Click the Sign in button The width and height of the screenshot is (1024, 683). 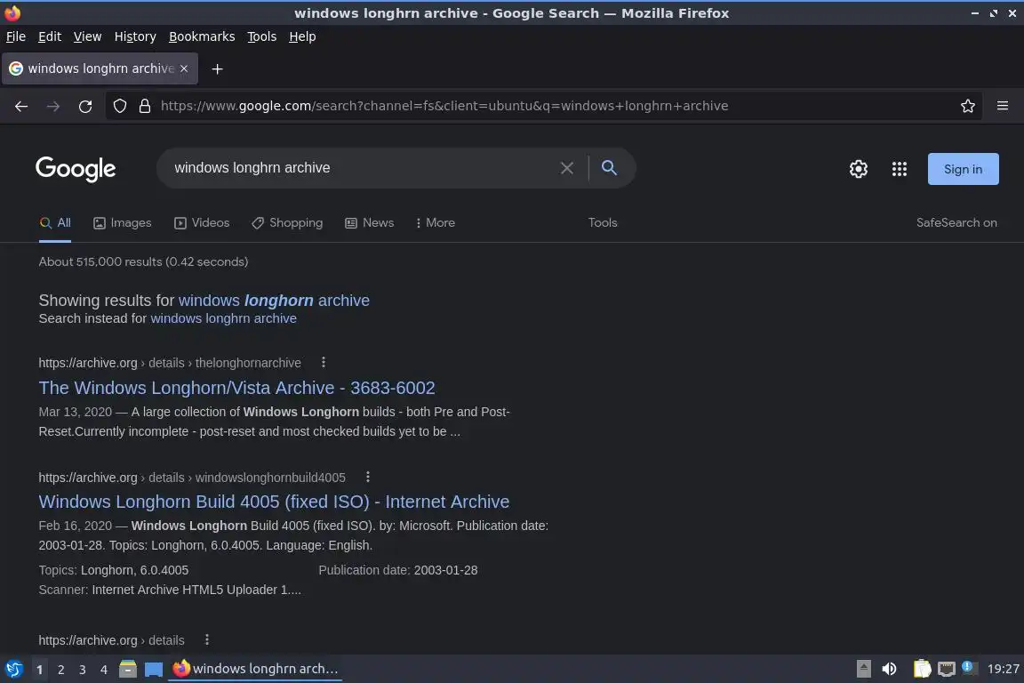[964, 169]
